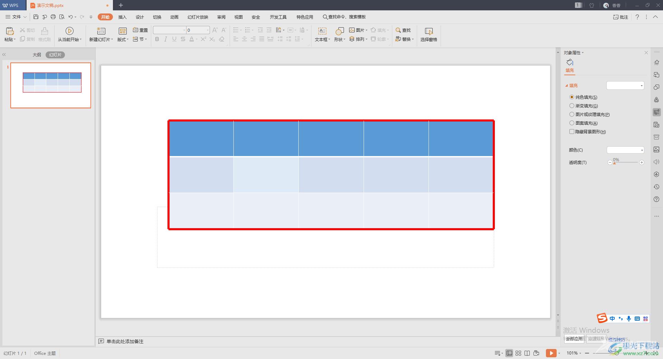Expand the Section (节) dropdown

[x=140, y=39]
